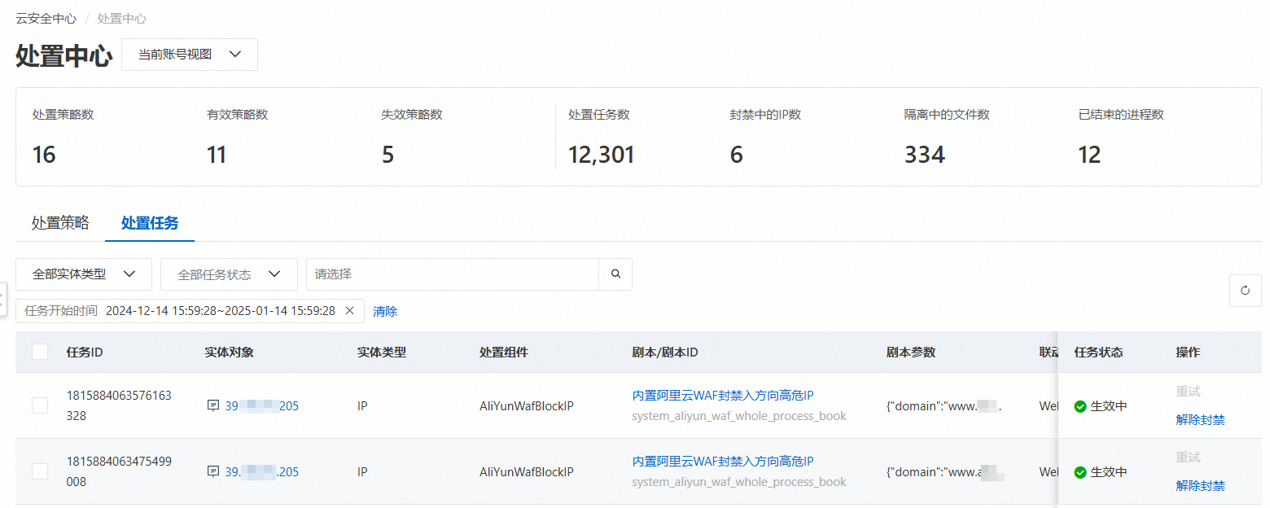
Task: Click task ID 1815884063576163328
Action: point(119,405)
